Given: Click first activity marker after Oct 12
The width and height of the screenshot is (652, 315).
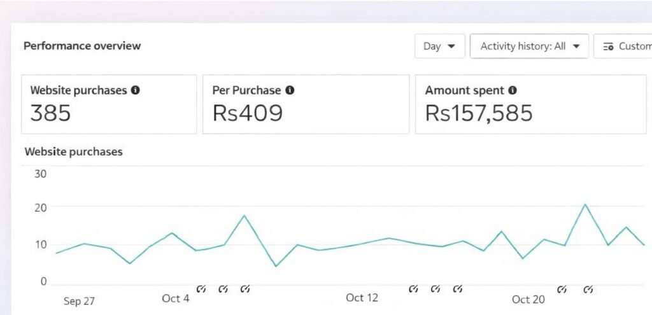Looking at the screenshot, I should 413,289.
